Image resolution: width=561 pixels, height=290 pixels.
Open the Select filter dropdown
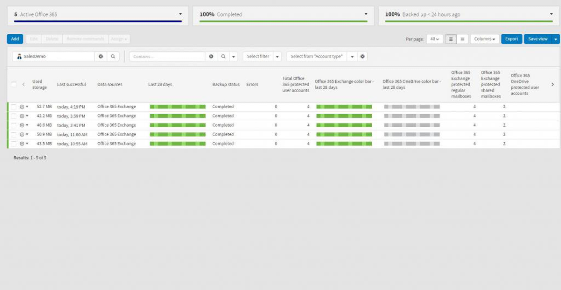tap(260, 56)
